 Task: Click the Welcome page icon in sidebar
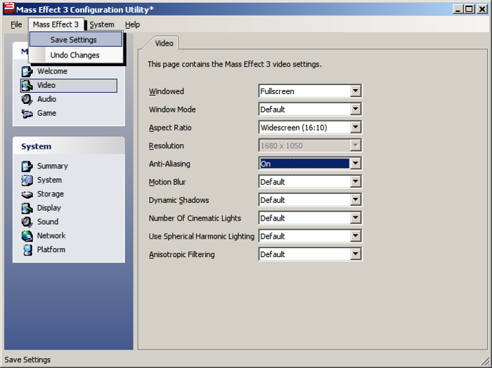point(27,72)
